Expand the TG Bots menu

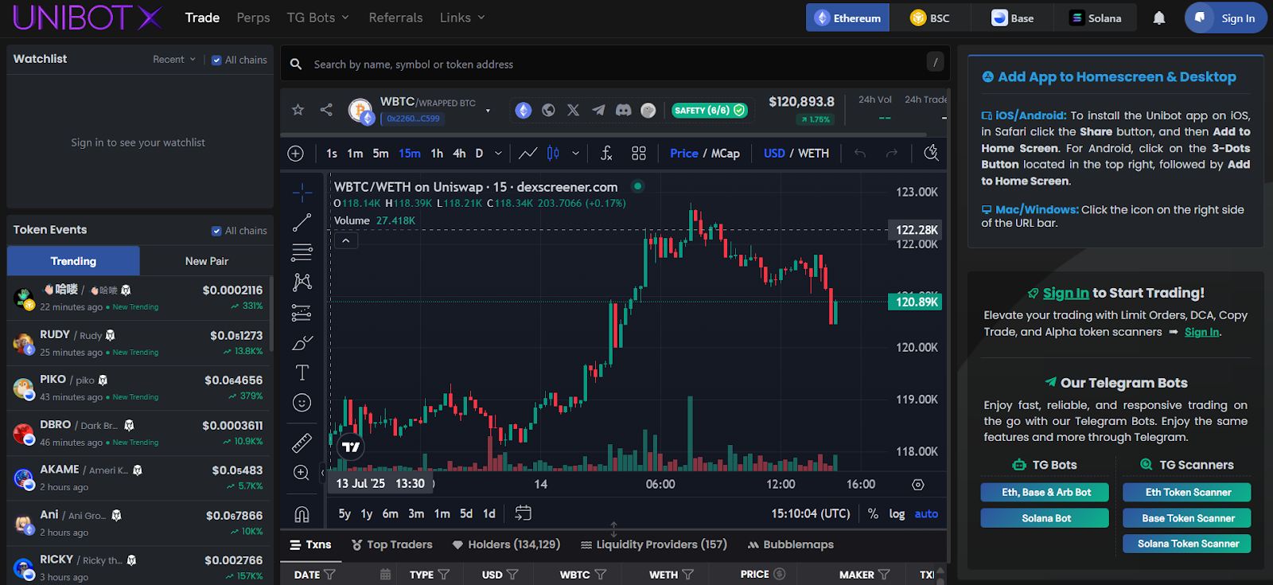click(318, 18)
